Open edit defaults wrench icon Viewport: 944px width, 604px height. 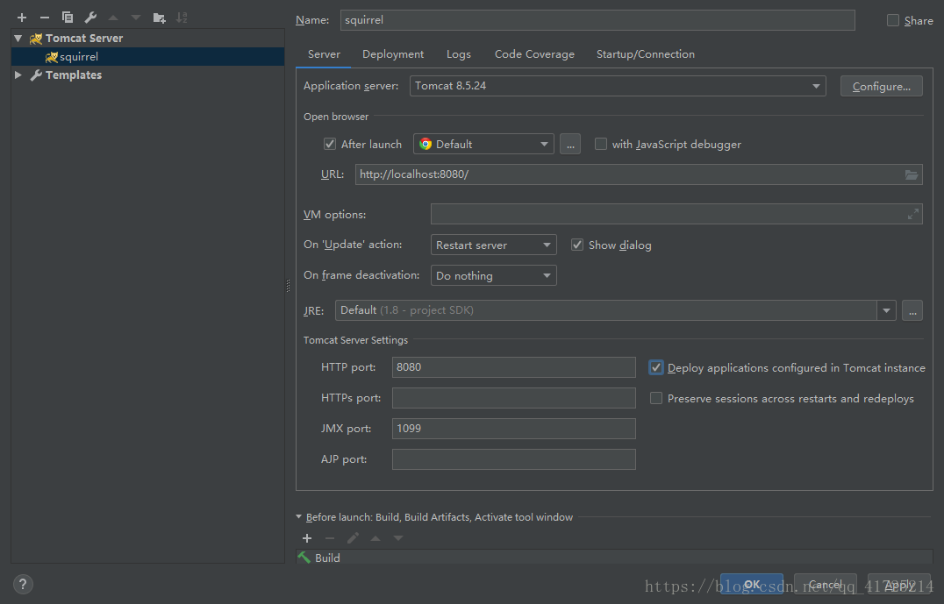click(x=90, y=18)
